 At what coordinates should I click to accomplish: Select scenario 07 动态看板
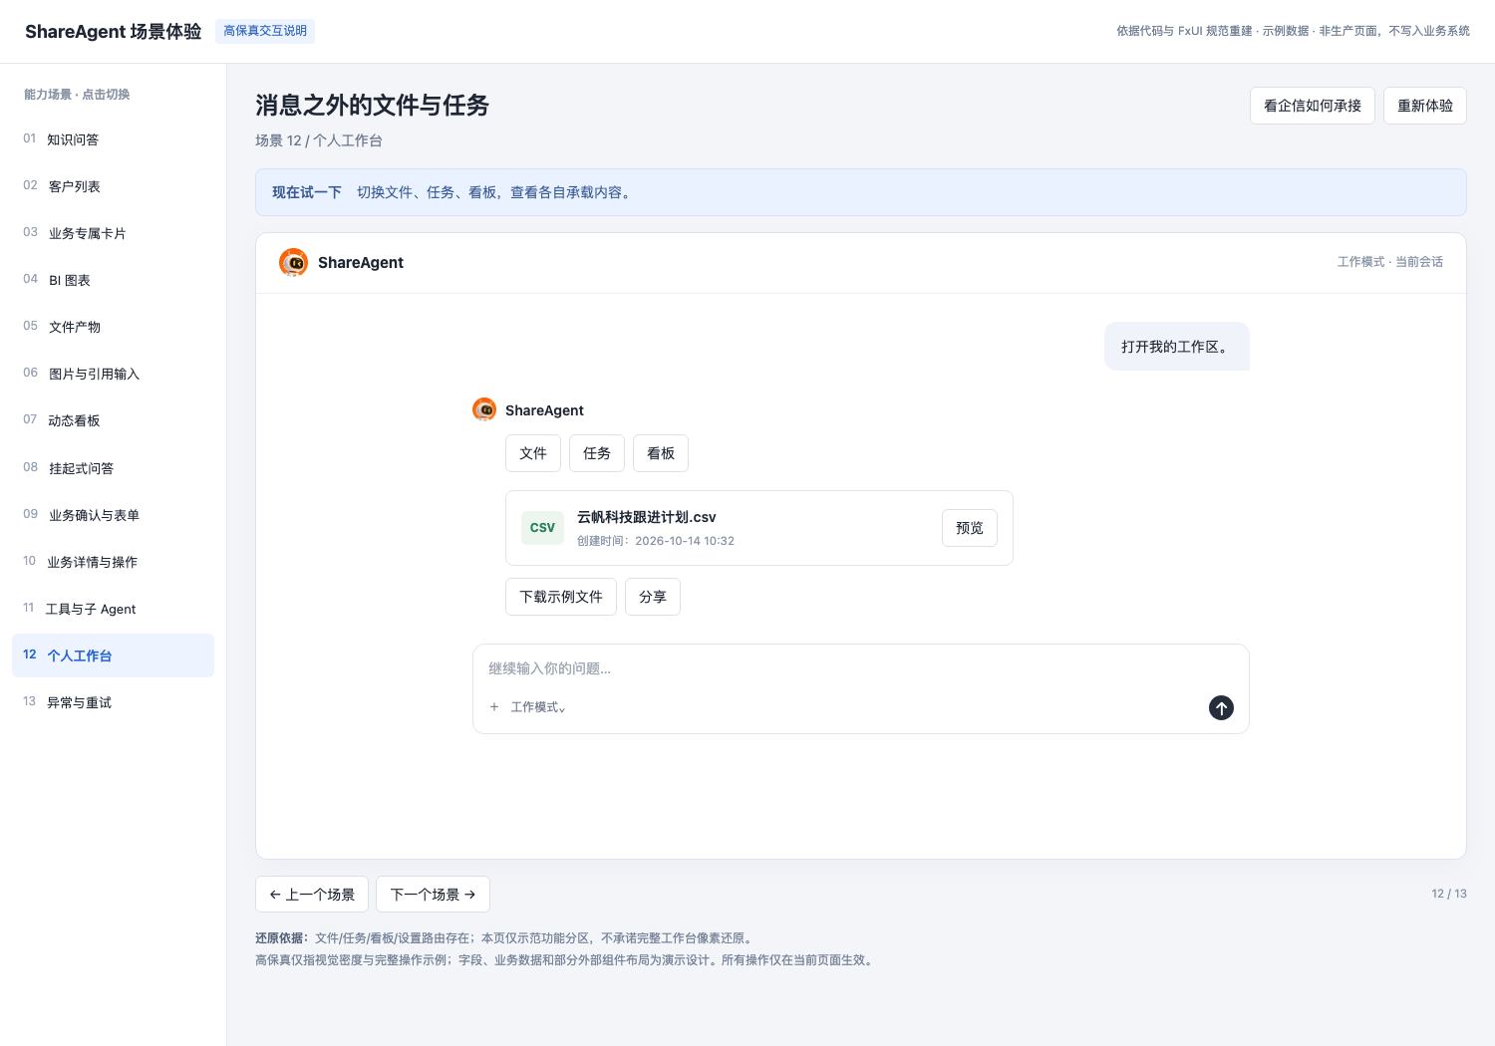click(x=113, y=420)
